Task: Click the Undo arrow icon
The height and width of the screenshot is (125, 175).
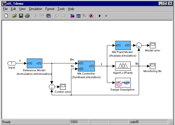Action: (x=57, y=16)
